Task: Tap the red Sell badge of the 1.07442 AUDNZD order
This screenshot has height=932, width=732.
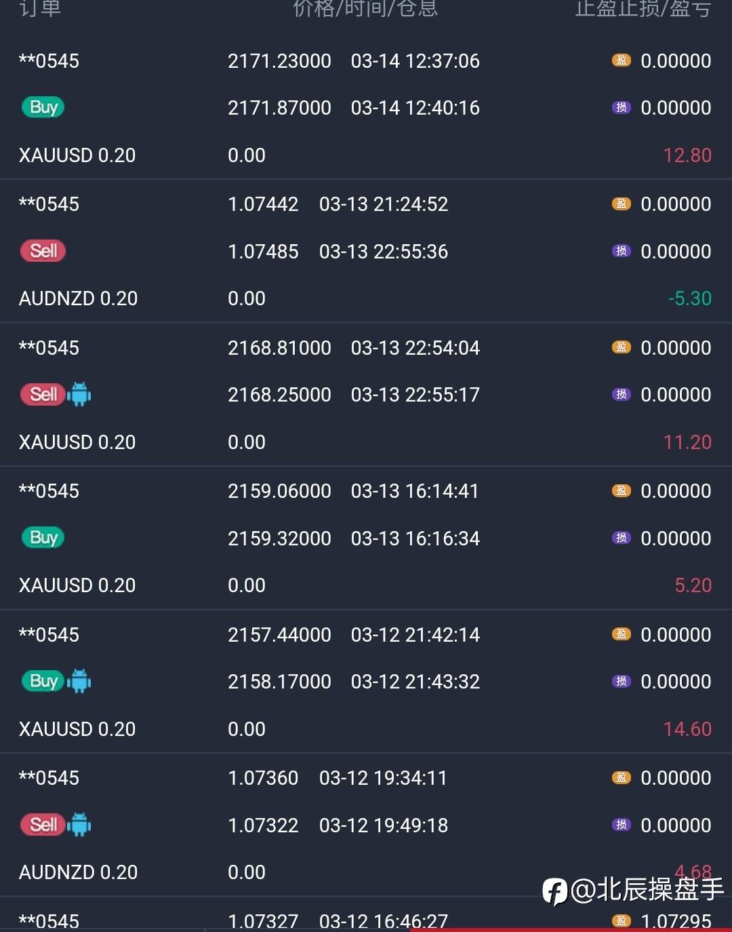Action: tap(43, 251)
